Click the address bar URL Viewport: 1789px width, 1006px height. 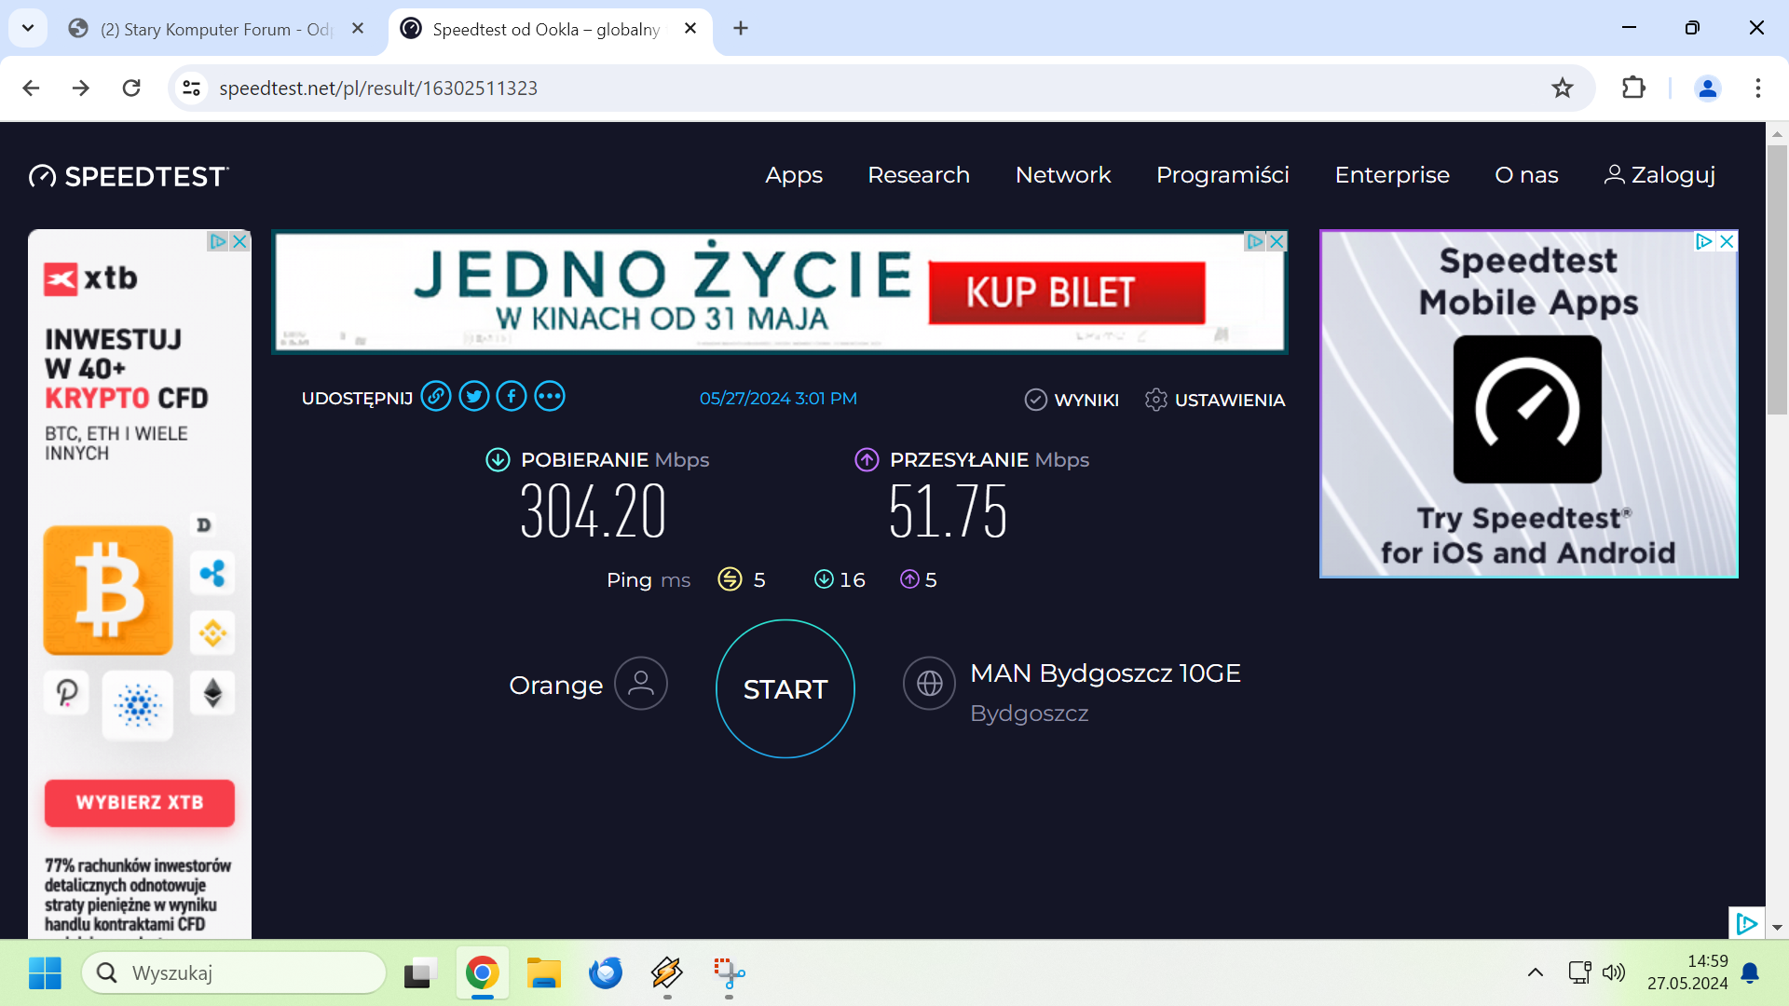(x=378, y=88)
